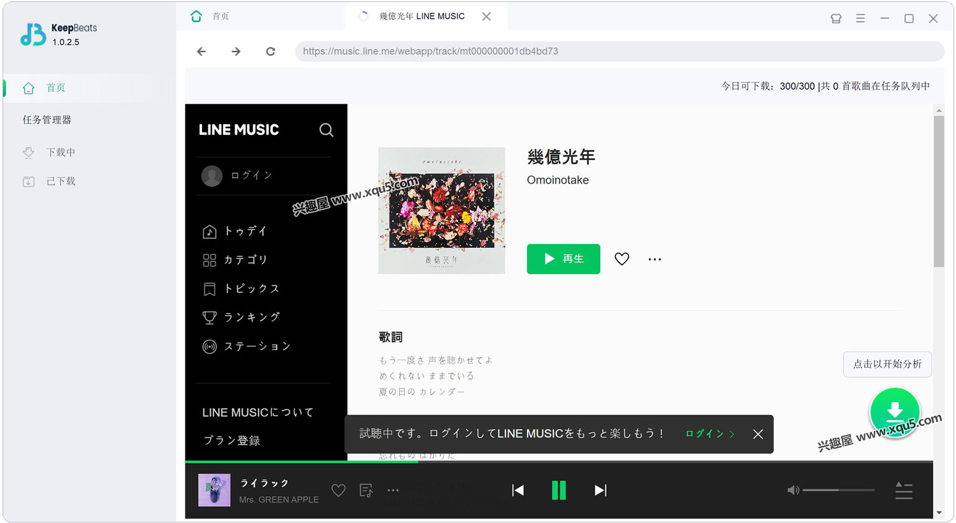
Task: Select 首页 in the left sidebar
Action: click(x=89, y=88)
